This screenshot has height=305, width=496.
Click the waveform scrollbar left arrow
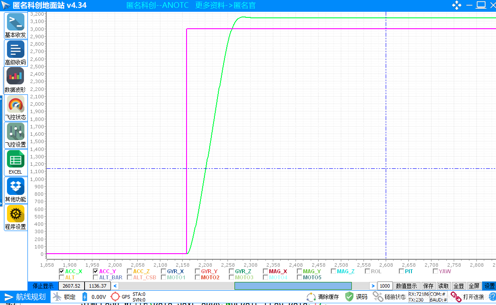pyautogui.click(x=115, y=286)
